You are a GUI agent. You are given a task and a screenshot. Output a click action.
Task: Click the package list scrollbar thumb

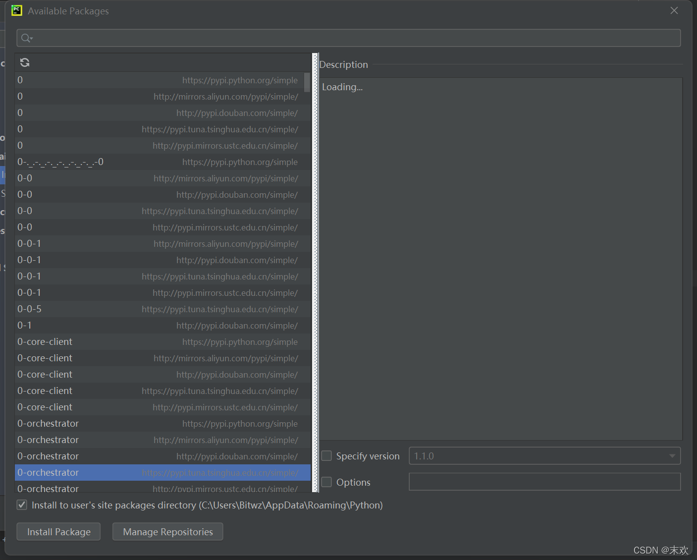click(x=307, y=82)
